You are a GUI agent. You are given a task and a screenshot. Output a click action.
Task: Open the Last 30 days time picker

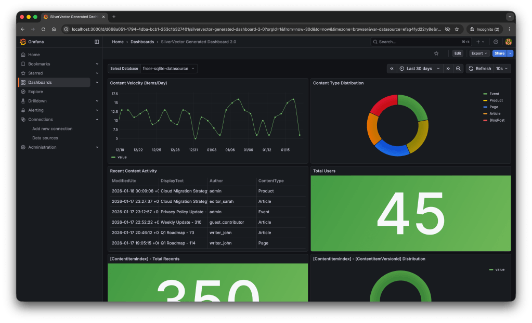420,69
